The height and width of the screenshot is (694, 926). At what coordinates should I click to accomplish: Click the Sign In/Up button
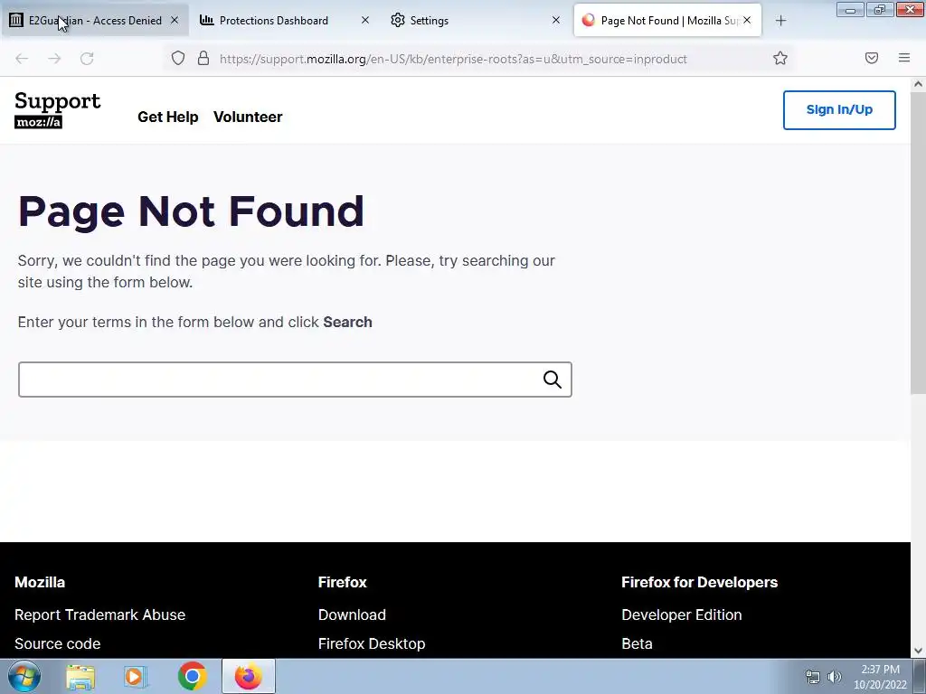pos(839,109)
